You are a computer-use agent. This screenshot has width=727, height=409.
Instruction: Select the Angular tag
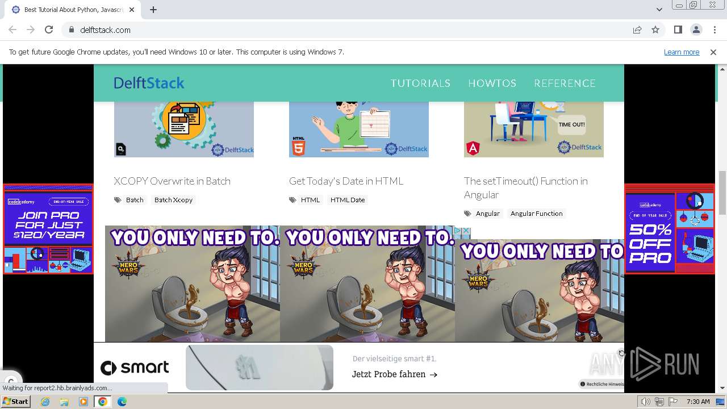(x=488, y=214)
